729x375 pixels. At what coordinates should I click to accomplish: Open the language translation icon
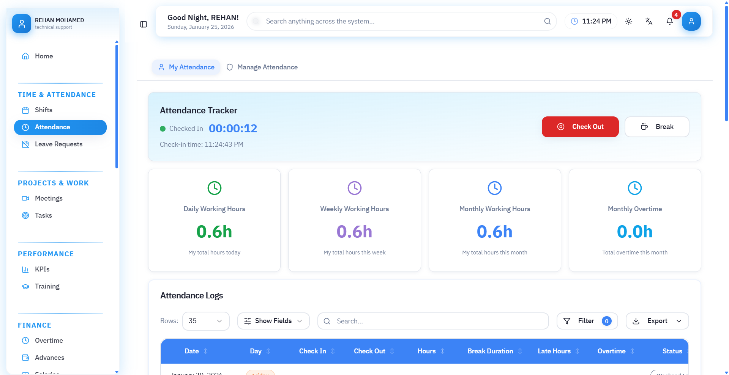649,21
